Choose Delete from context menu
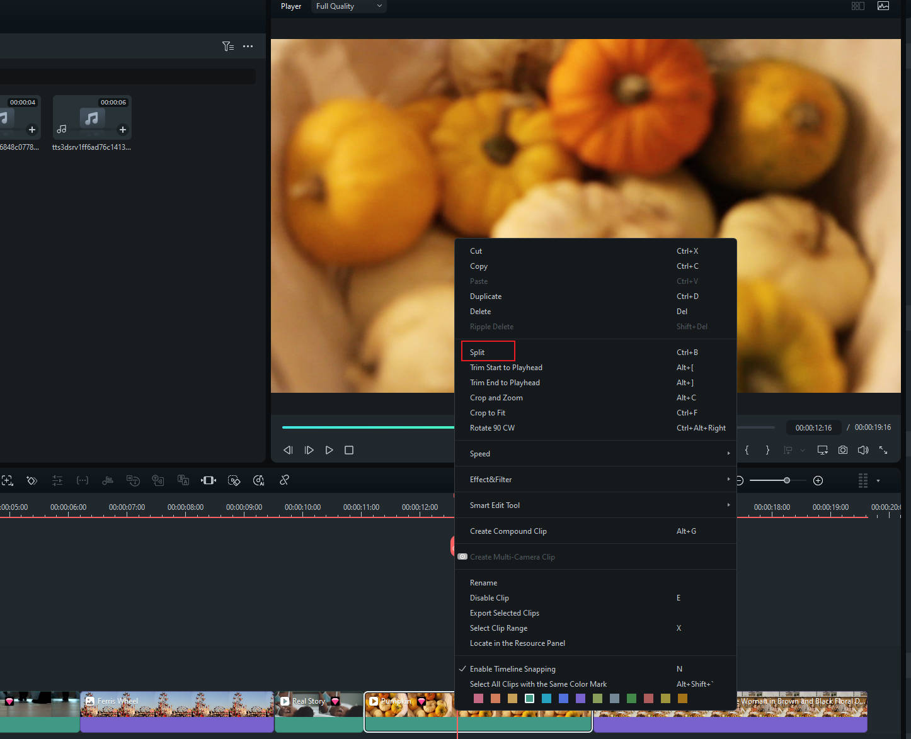The image size is (911, 739). [x=595, y=312]
